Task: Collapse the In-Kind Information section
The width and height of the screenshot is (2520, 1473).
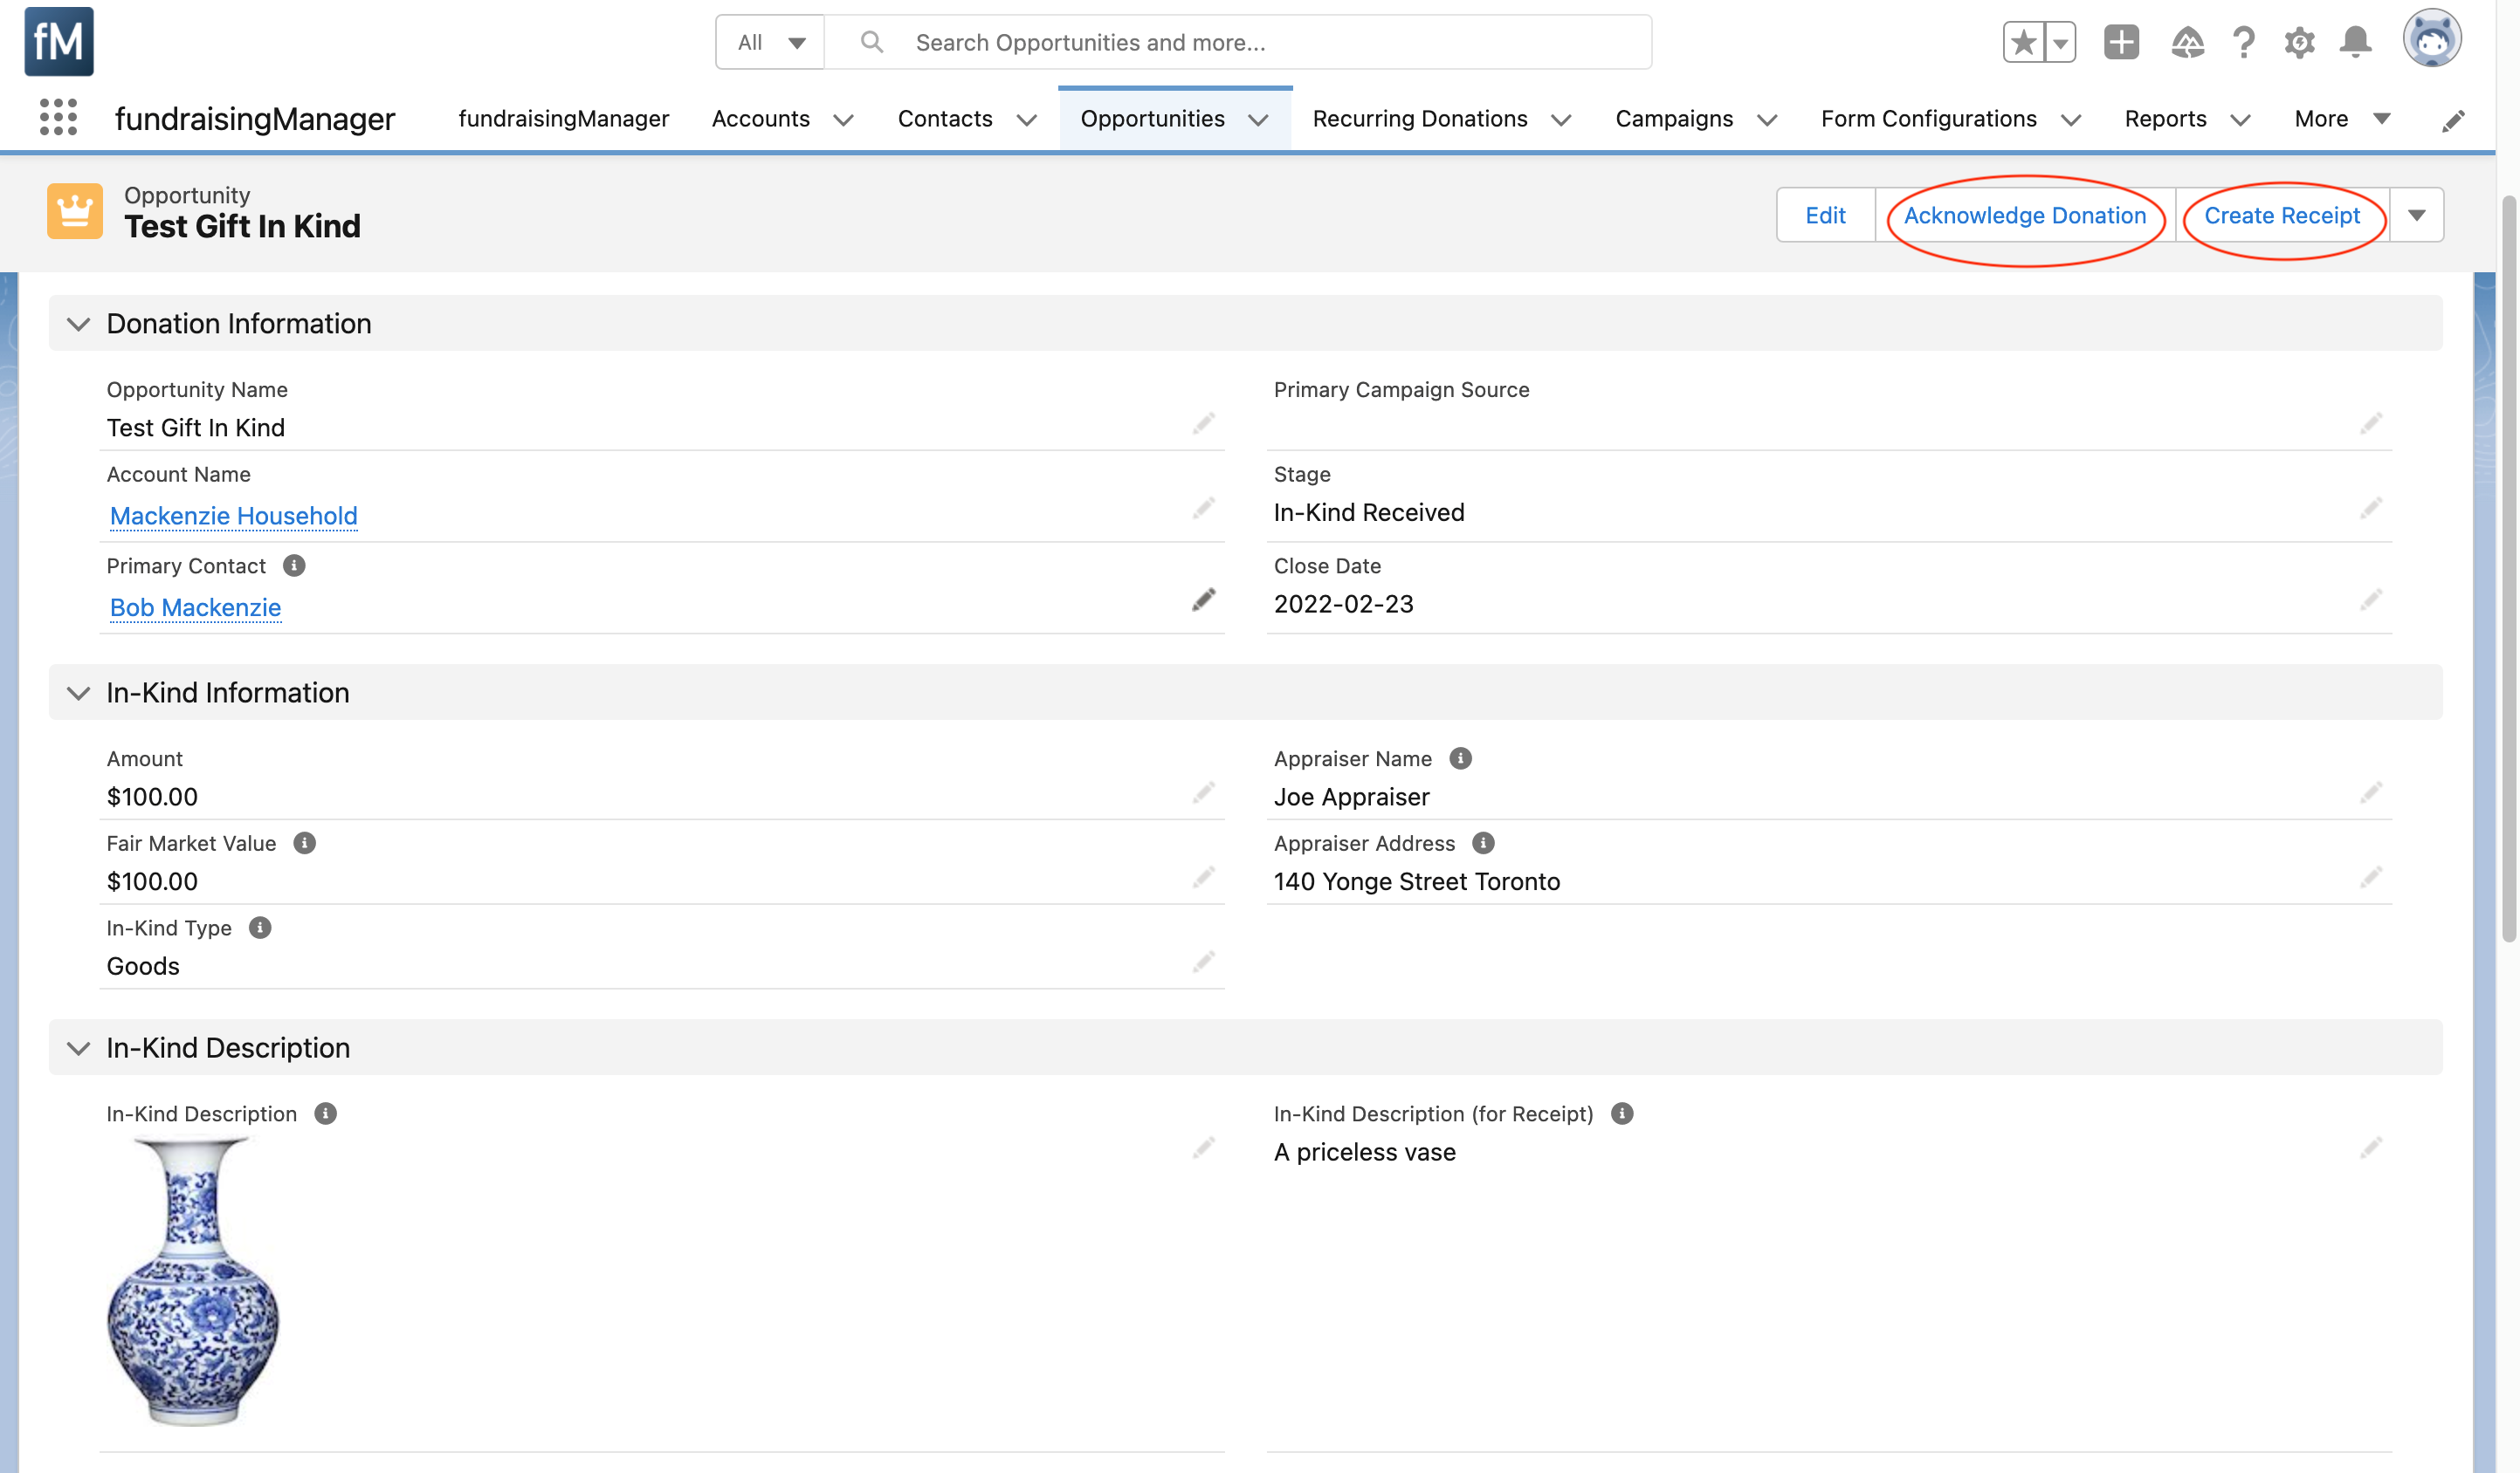Action: 78,694
